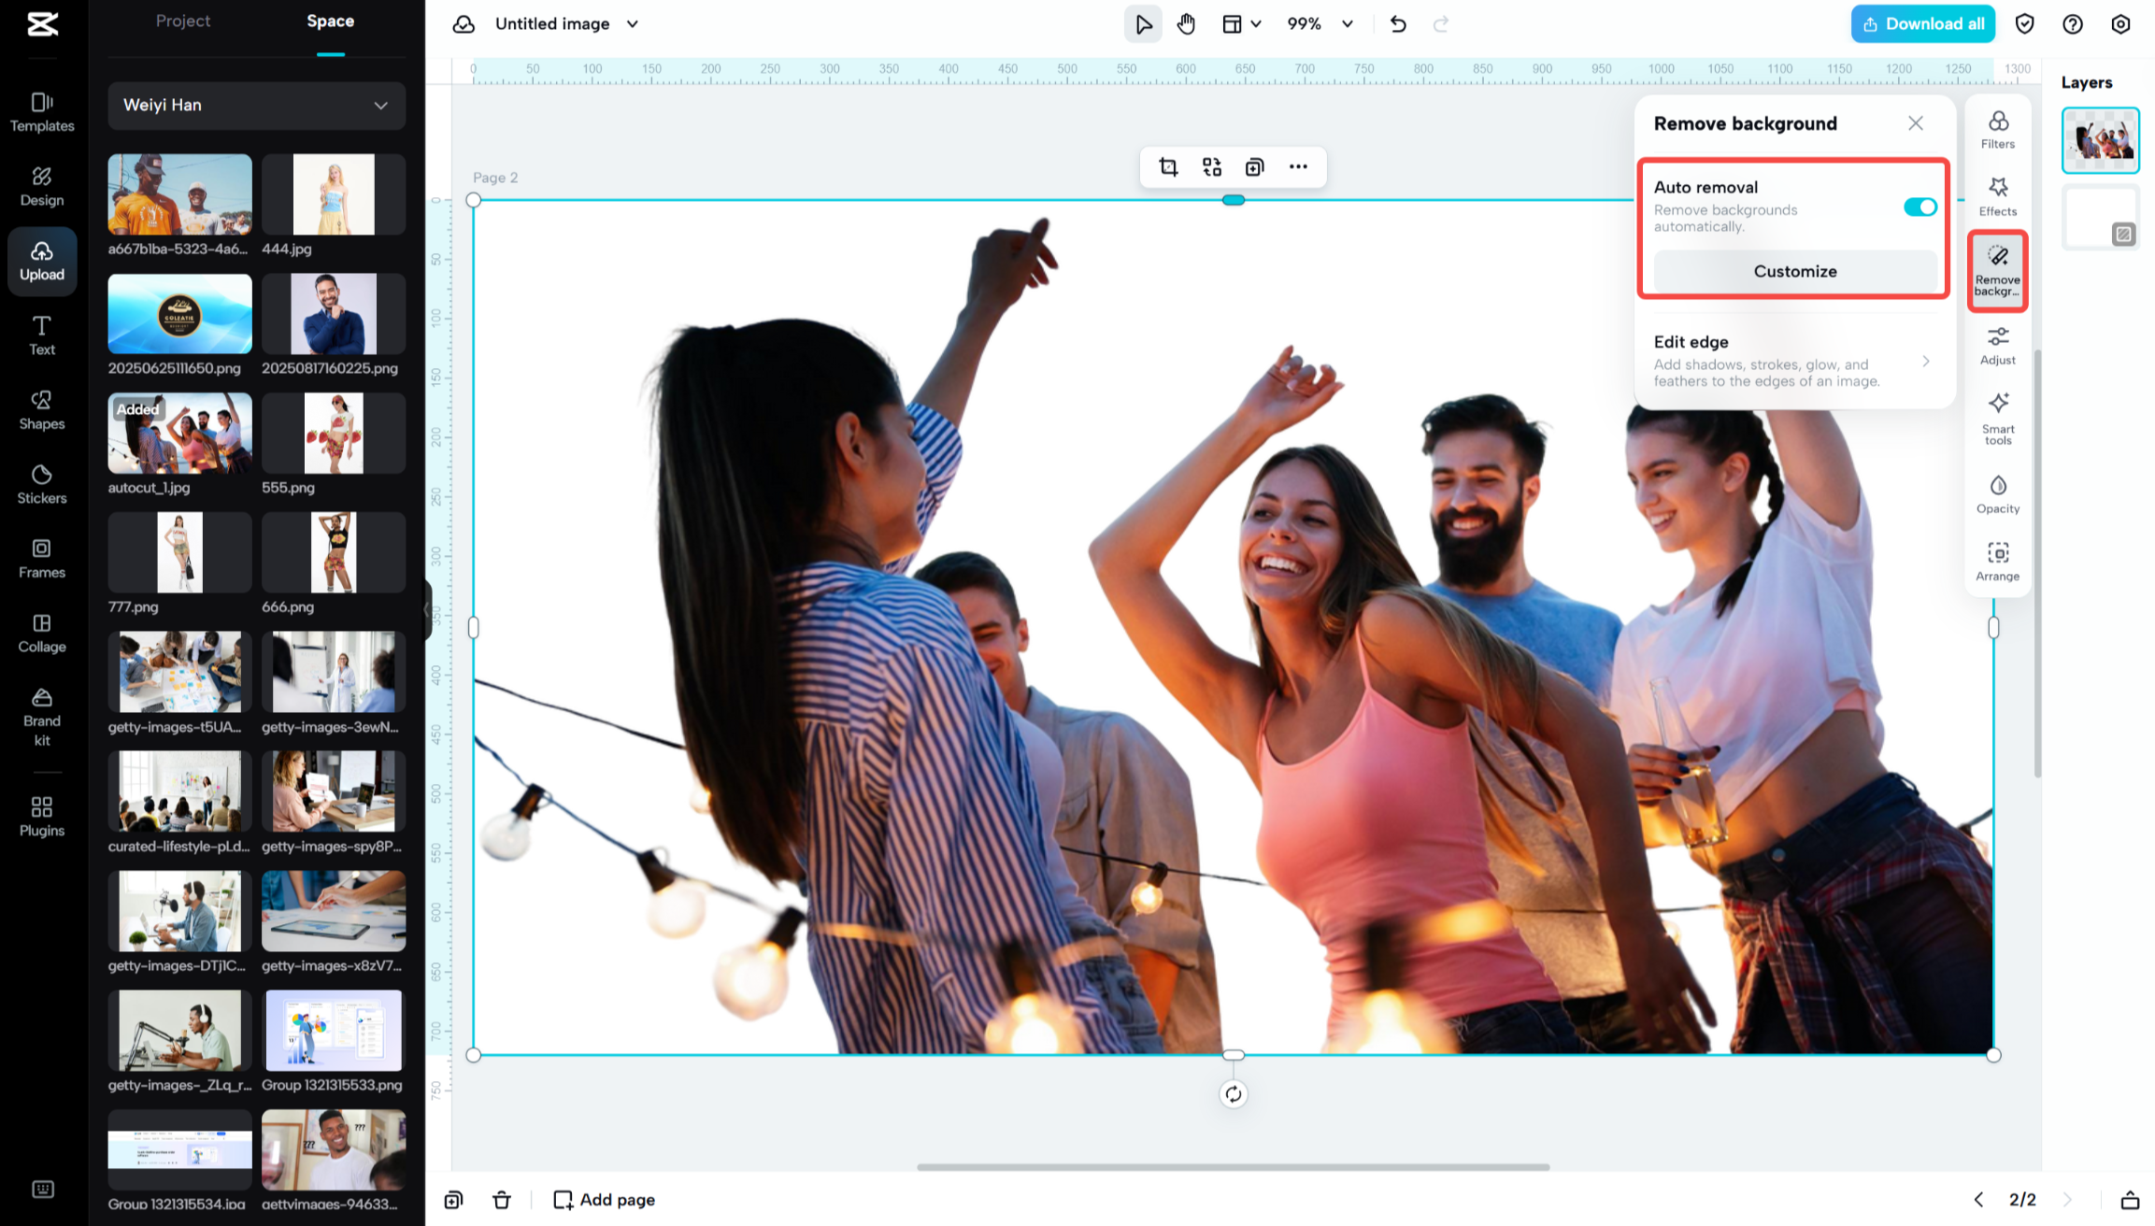2155x1226 pixels.
Task: Toggle the Auto removal switch
Action: [1920, 207]
